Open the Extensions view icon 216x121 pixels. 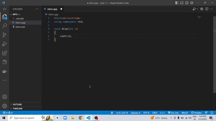point(4,53)
